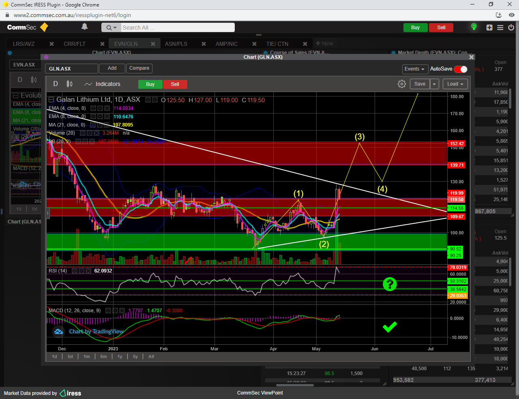Toggle visibility of MACD indicator
The width and height of the screenshot is (519, 399).
click(109, 311)
